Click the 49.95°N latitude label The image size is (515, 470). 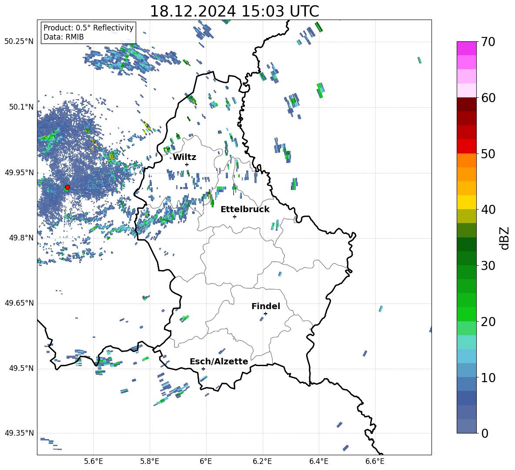coord(19,172)
